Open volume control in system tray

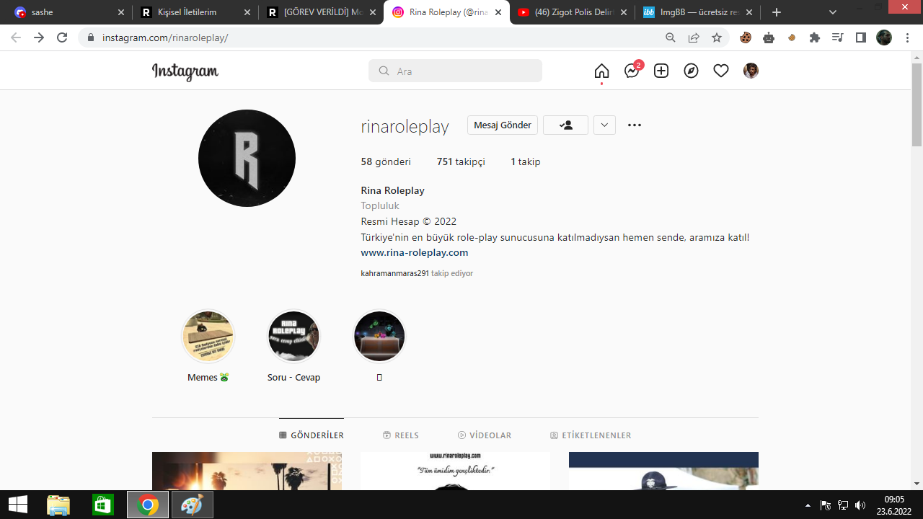(860, 505)
